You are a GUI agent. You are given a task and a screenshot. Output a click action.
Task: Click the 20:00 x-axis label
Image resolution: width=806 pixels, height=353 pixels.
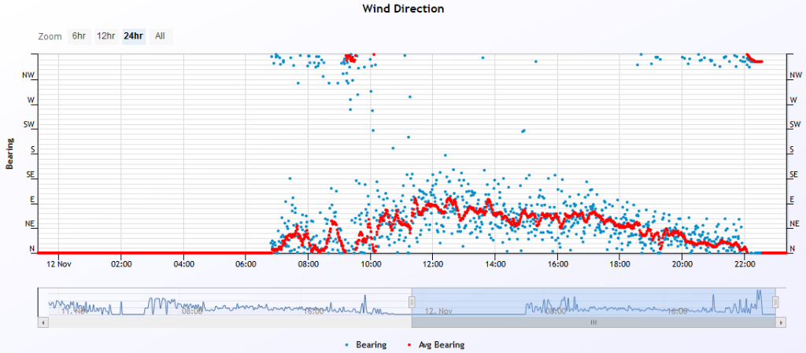pos(682,264)
